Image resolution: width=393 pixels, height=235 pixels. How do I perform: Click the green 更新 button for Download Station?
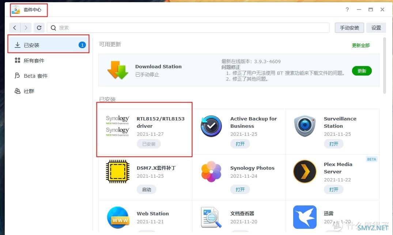[x=362, y=71]
